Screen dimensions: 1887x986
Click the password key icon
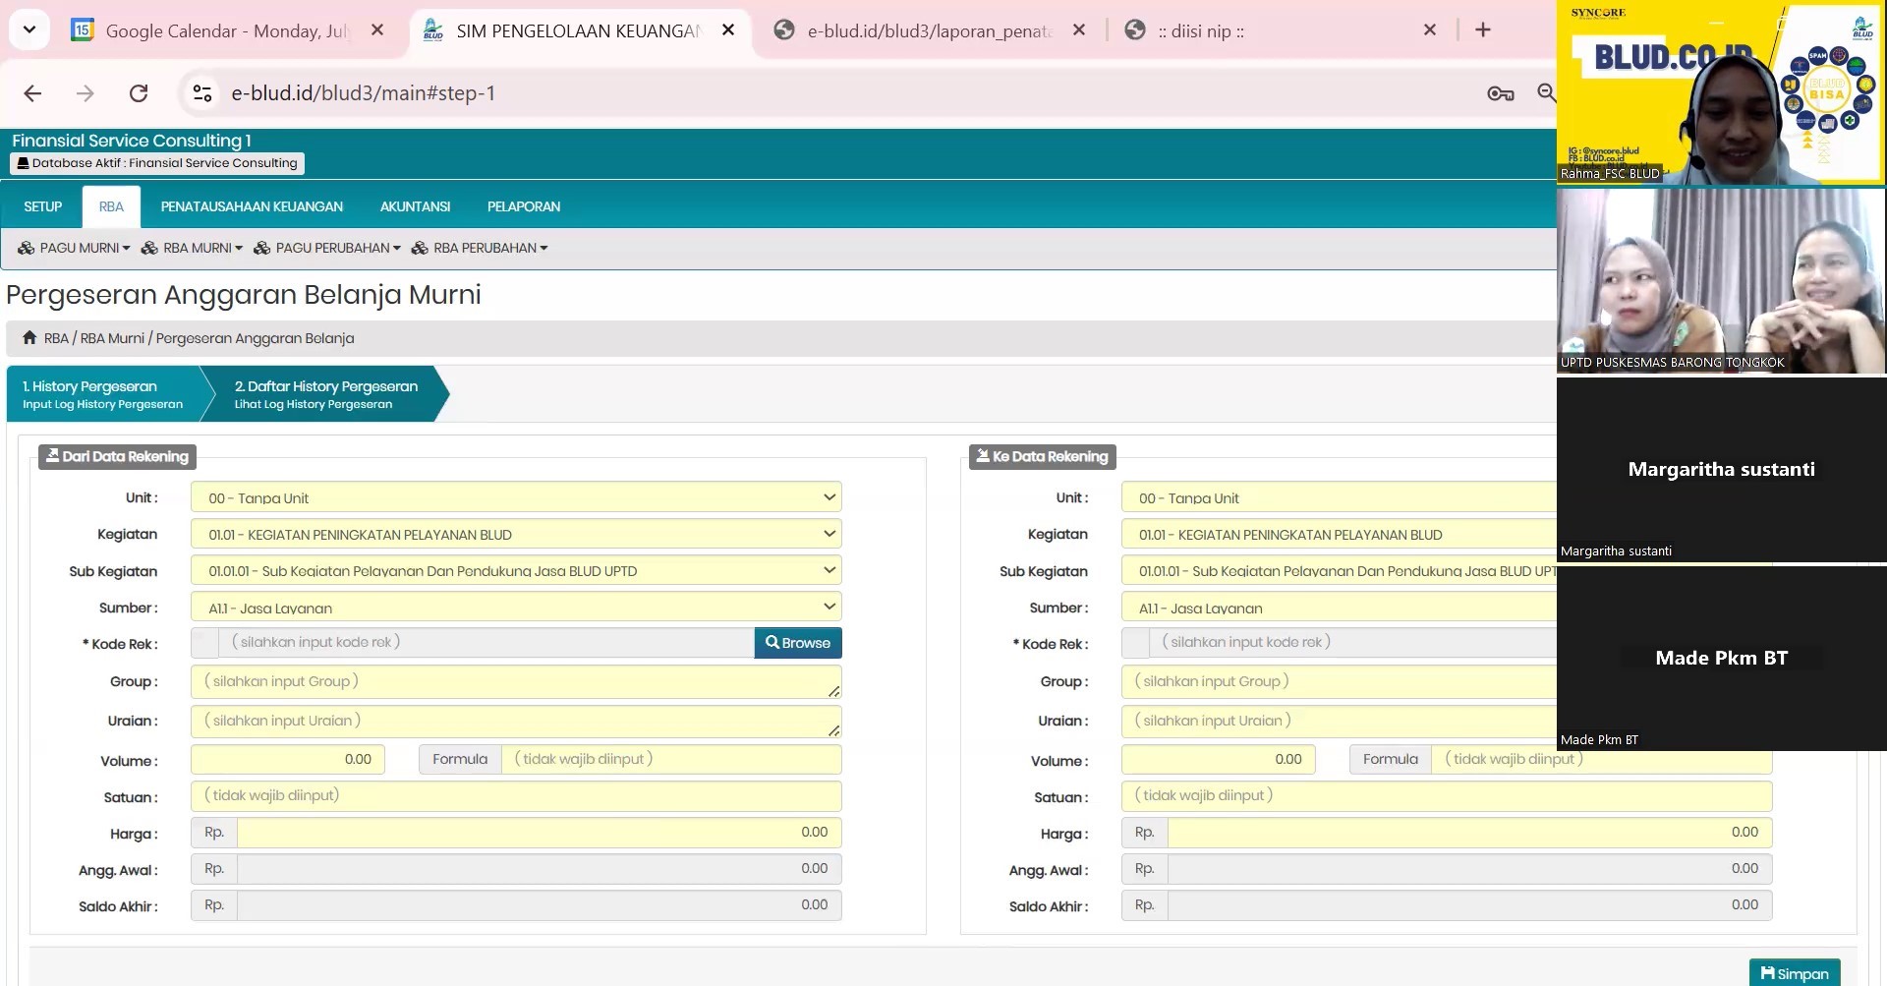[1500, 93]
